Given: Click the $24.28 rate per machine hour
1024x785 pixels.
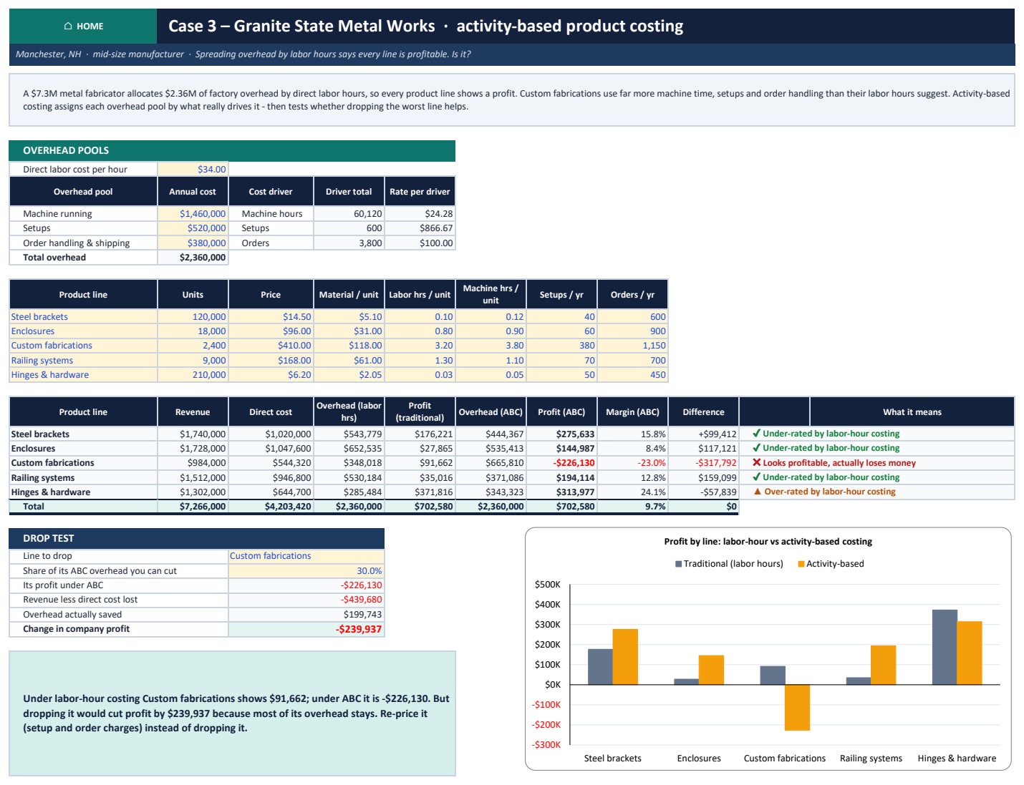Looking at the screenshot, I should click(x=420, y=214).
